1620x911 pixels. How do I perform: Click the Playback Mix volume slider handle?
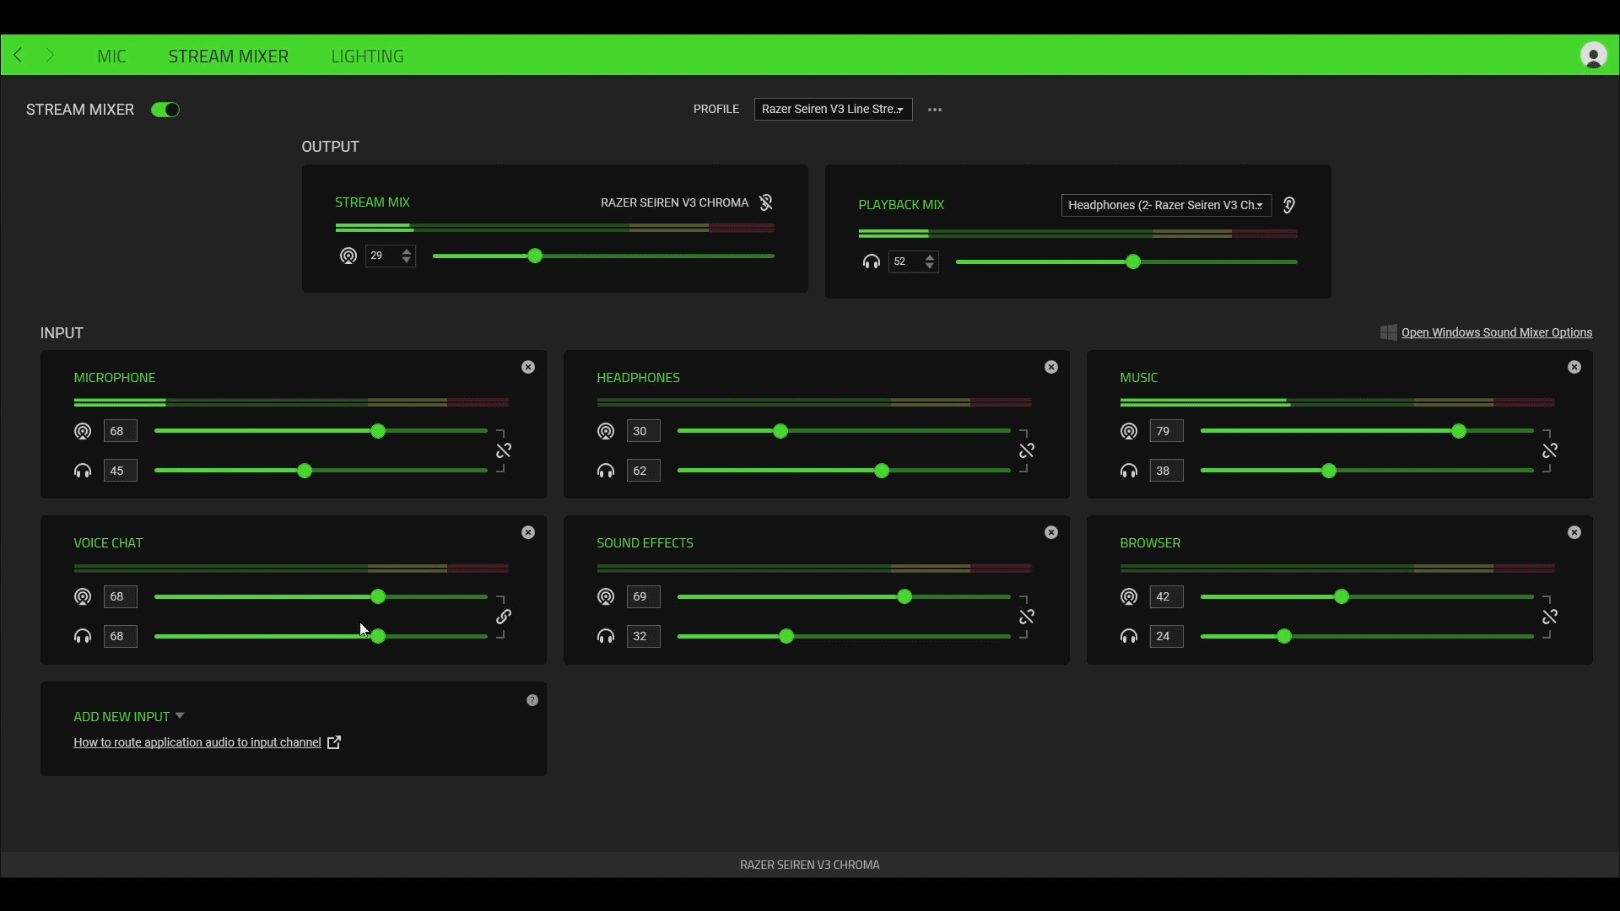coord(1133,261)
